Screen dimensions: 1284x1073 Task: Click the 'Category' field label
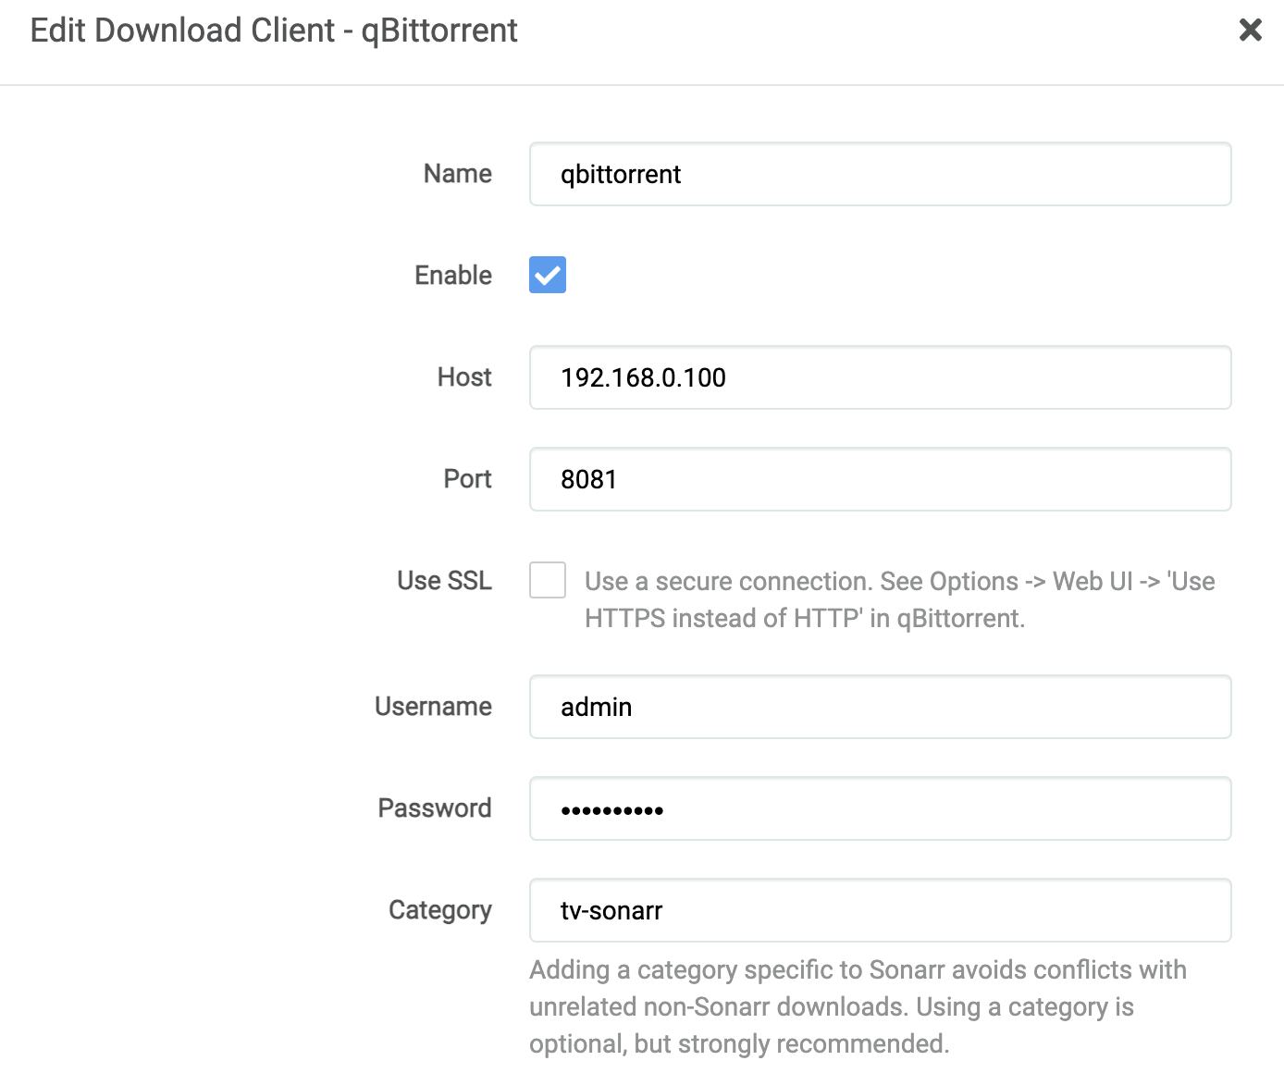coord(440,911)
